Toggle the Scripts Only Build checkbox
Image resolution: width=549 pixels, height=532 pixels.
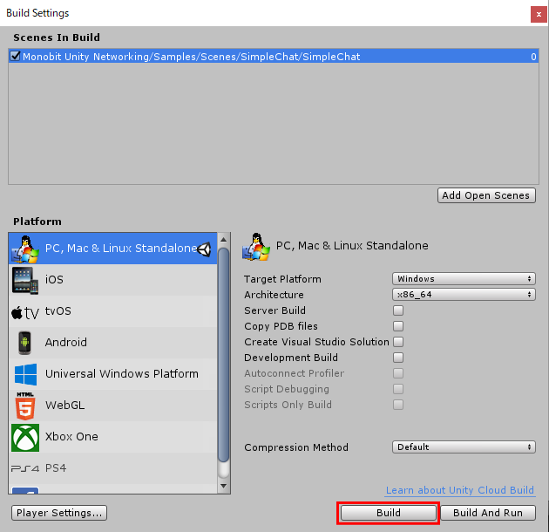point(398,405)
